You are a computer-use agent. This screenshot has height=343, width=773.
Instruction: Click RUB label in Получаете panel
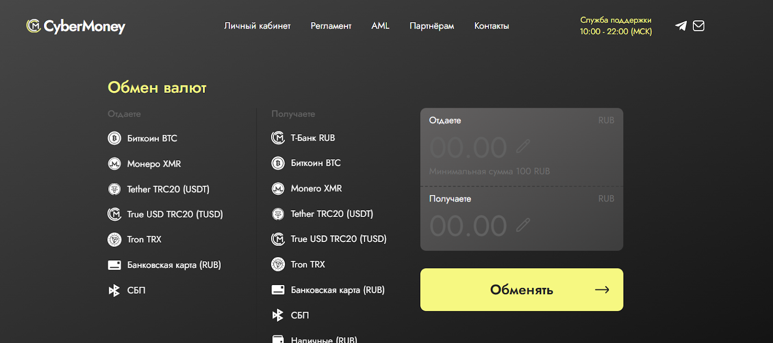click(x=606, y=199)
